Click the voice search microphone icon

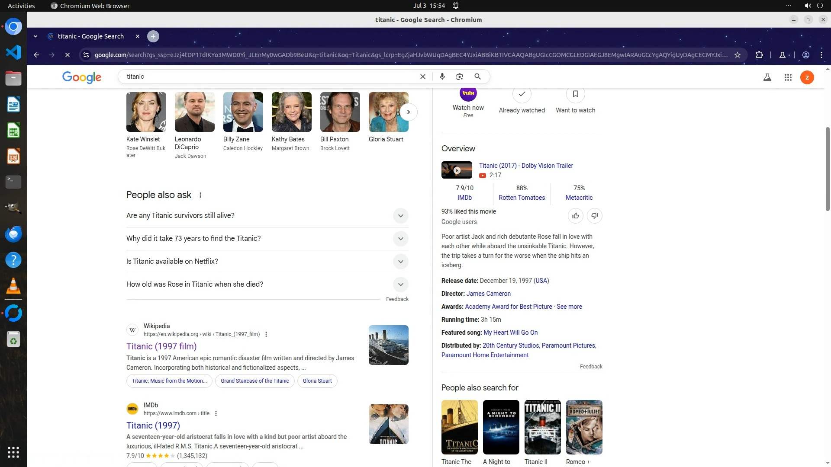[x=442, y=77]
